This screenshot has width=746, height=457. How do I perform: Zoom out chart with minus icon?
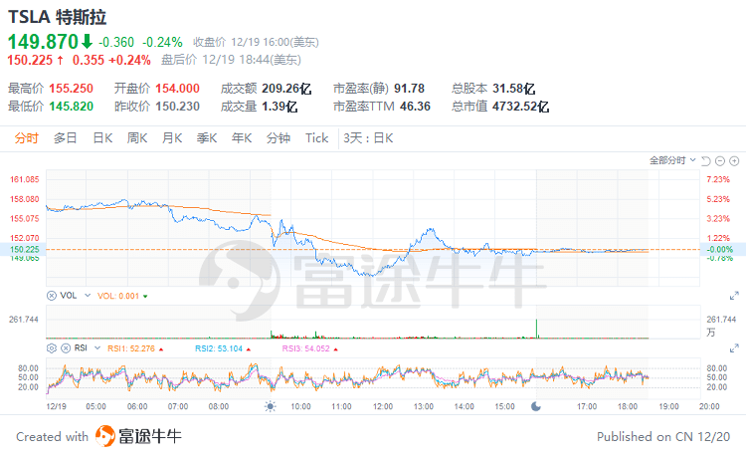click(x=720, y=161)
